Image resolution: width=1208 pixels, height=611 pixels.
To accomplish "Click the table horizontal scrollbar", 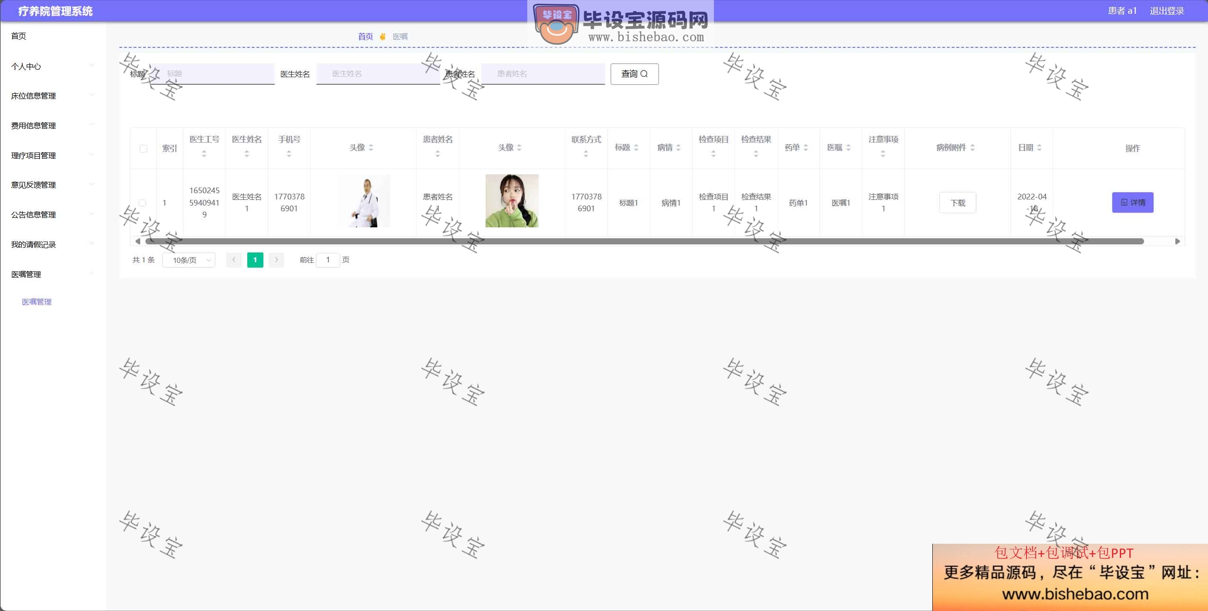I will [644, 242].
